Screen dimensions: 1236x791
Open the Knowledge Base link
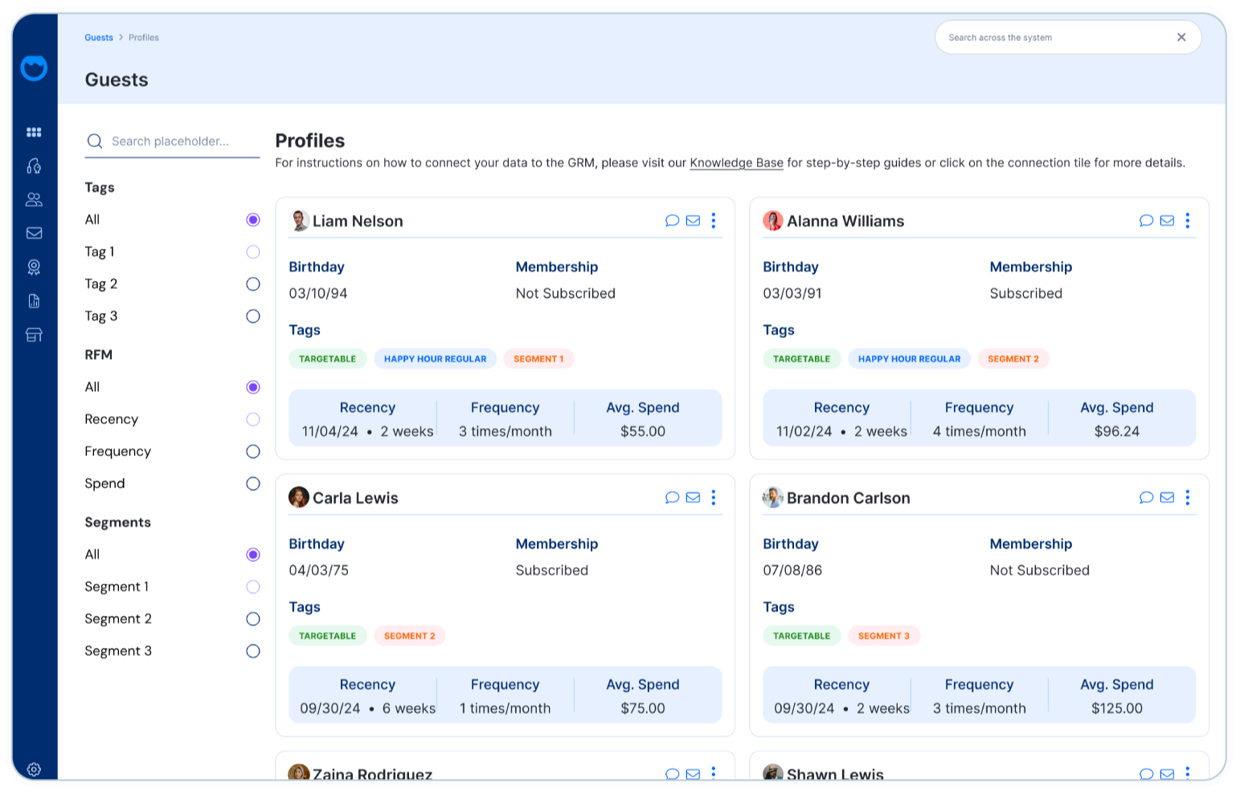click(736, 163)
